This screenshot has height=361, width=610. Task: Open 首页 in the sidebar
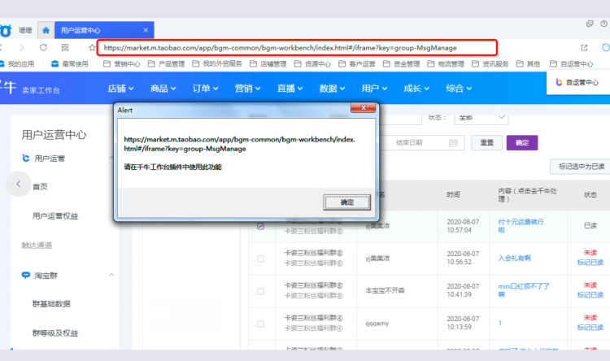coord(40,187)
